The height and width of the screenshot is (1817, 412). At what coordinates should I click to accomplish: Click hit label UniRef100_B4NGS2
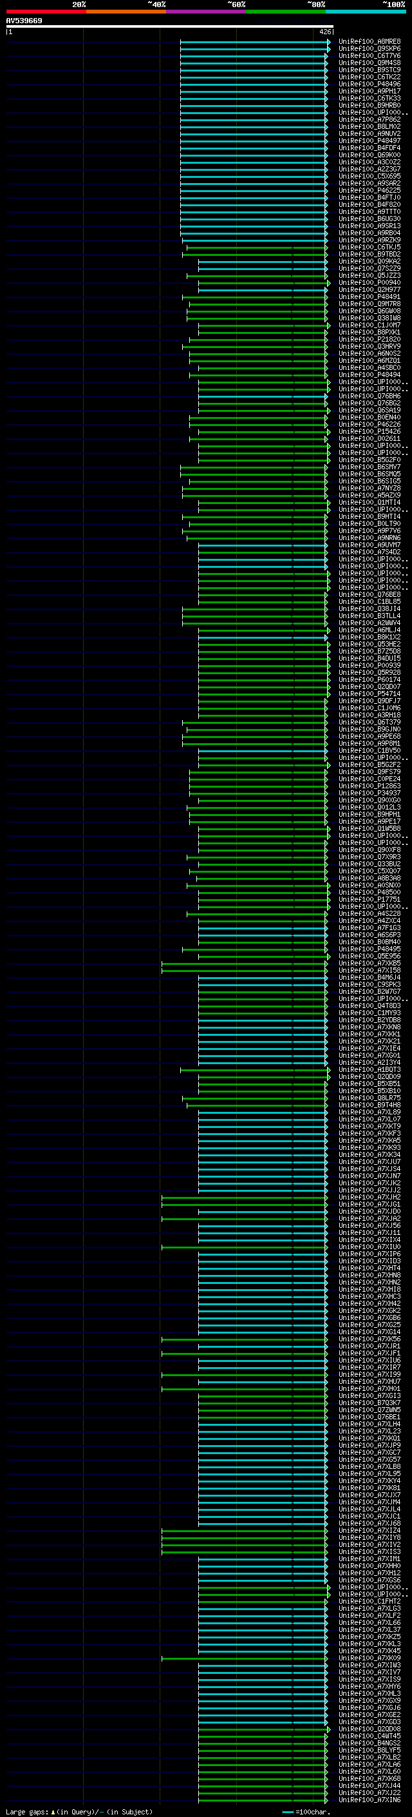coord(370,1744)
